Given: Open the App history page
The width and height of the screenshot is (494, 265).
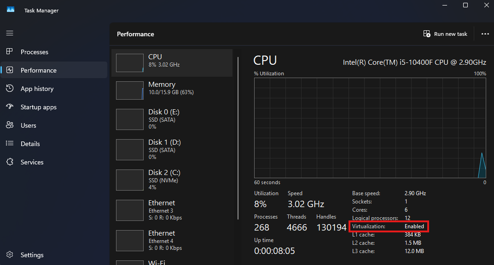Looking at the screenshot, I should pyautogui.click(x=37, y=89).
